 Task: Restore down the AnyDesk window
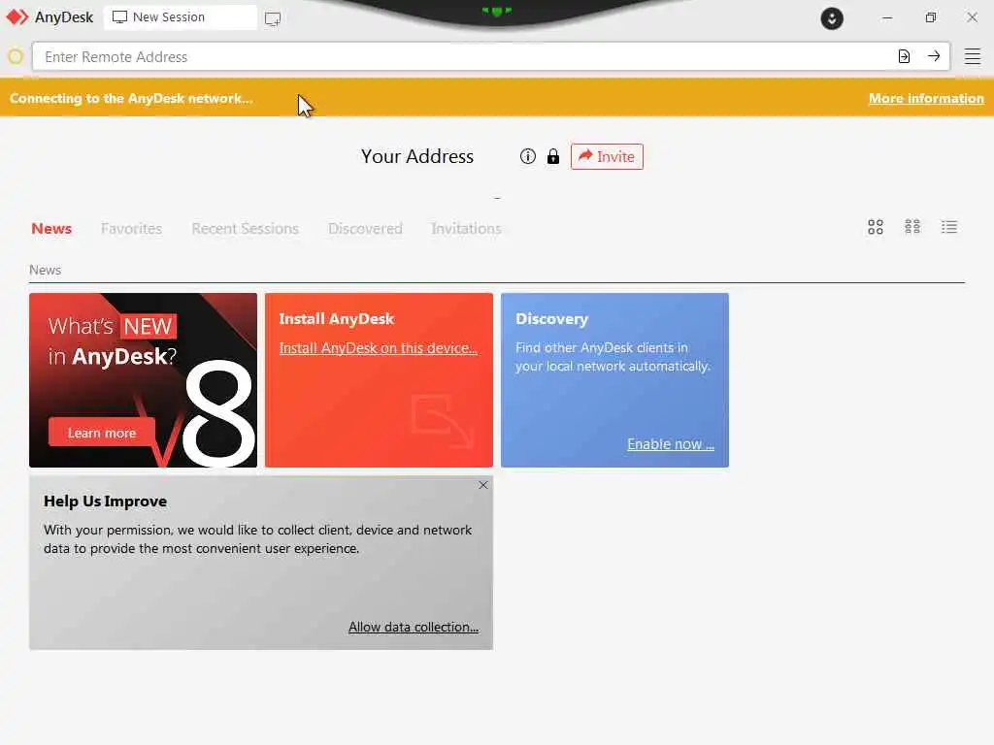(930, 17)
